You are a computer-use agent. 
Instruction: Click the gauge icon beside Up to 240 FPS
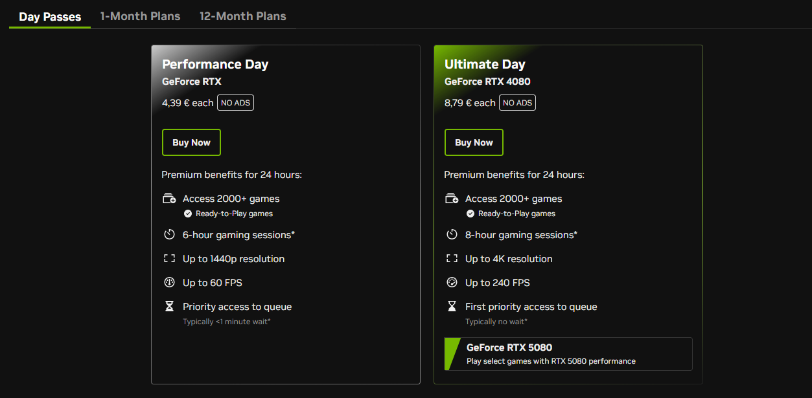452,283
